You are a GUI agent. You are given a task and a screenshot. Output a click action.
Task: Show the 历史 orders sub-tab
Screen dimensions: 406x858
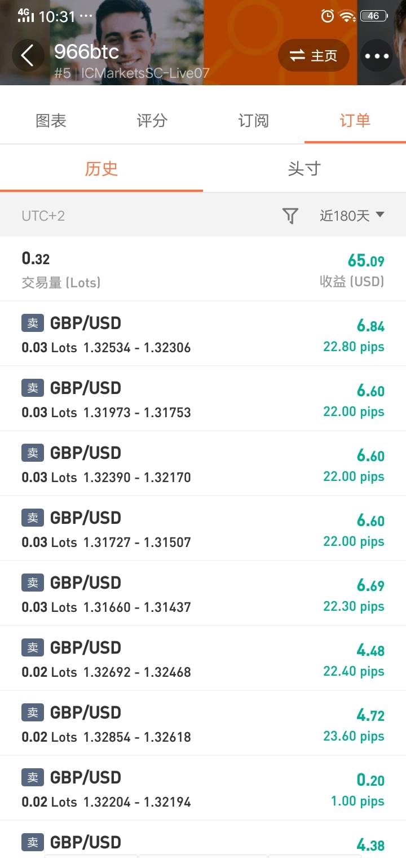101,169
